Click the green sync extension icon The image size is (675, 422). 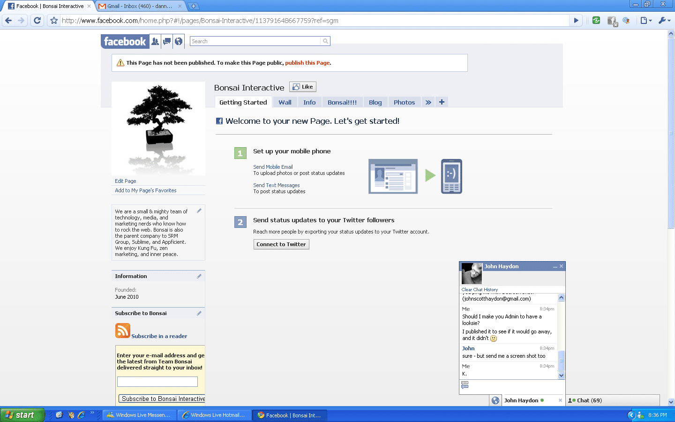tap(596, 20)
